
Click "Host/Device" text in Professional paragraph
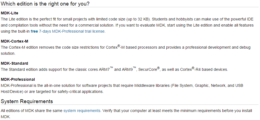pos(12,92)
